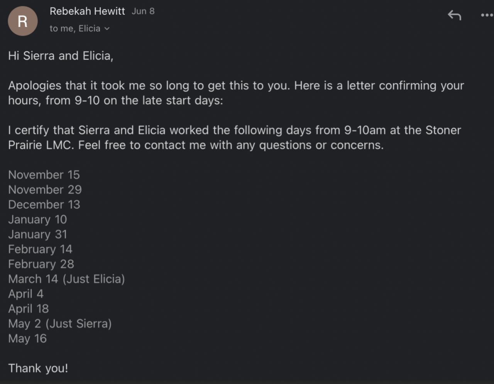Click Rebekah Hewitt's round "R" avatar
This screenshot has width=494, height=384.
click(x=23, y=21)
